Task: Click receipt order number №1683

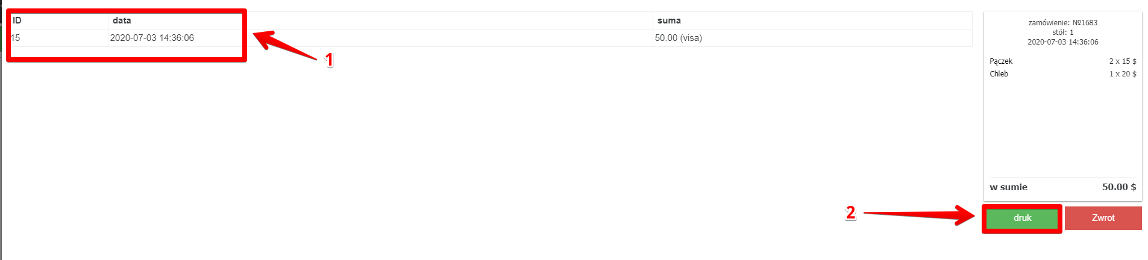Action: [x=1063, y=23]
